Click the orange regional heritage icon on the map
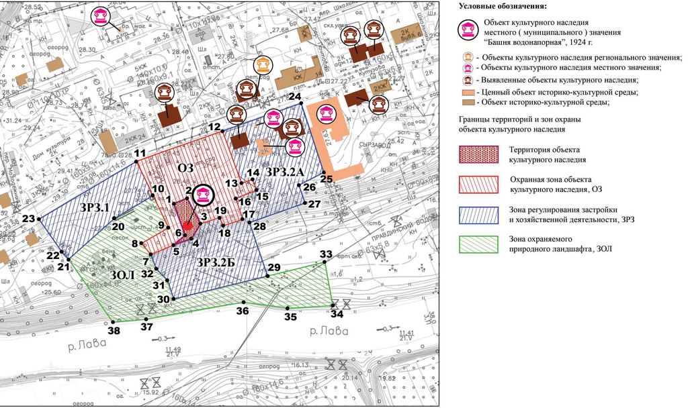Image resolution: width=688 pixels, height=410 pixels. pos(265,66)
